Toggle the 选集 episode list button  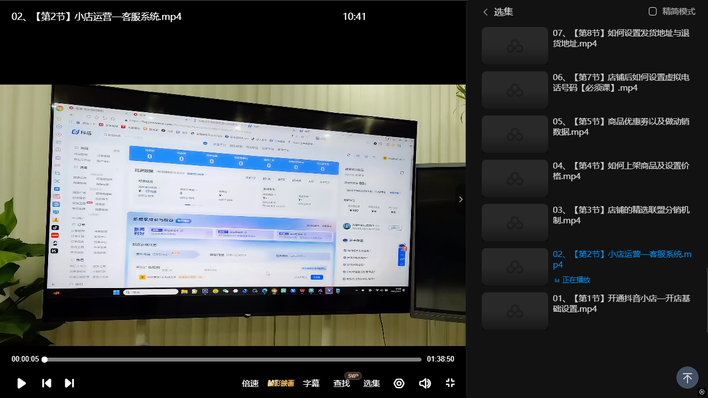pyautogui.click(x=372, y=383)
